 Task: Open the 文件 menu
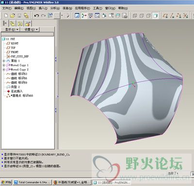coord(7,8)
